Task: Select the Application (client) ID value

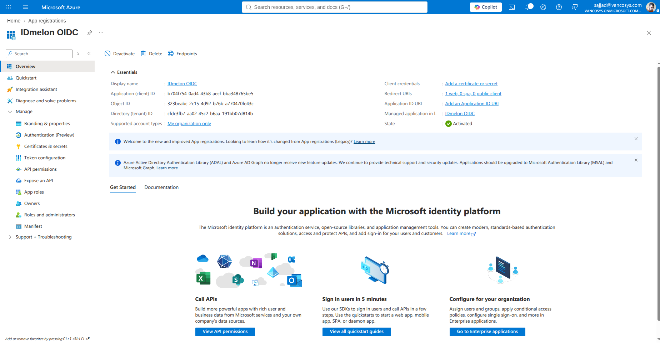Action: (x=210, y=94)
